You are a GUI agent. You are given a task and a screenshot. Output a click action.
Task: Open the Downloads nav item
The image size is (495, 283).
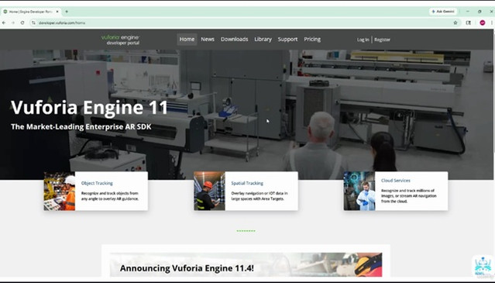[x=234, y=40]
